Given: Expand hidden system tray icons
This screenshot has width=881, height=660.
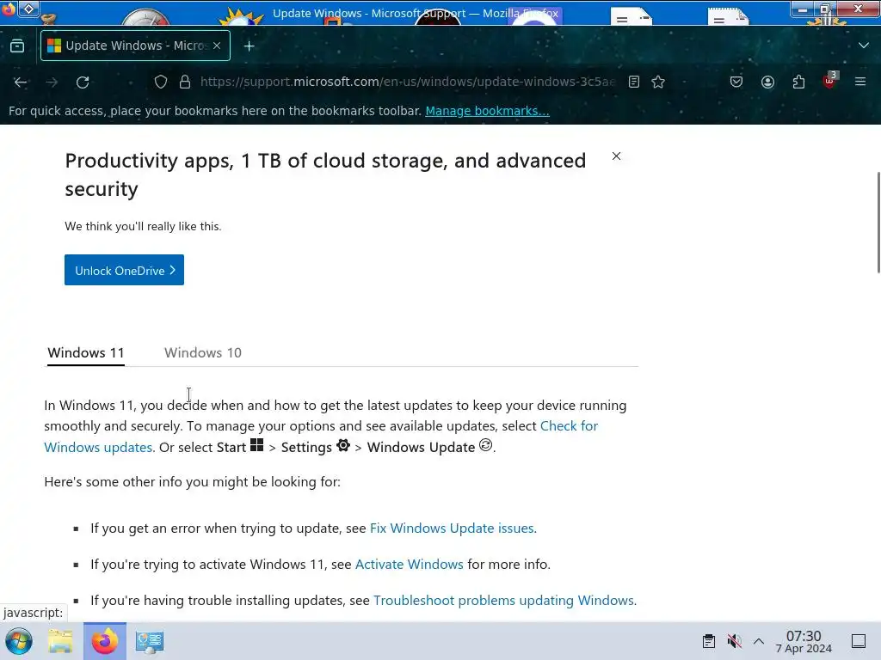Looking at the screenshot, I should pos(759,641).
